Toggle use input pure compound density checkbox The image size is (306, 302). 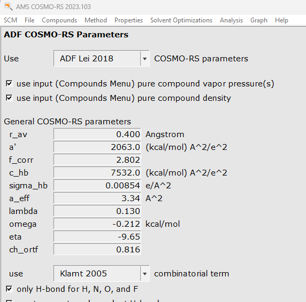pos(9,98)
